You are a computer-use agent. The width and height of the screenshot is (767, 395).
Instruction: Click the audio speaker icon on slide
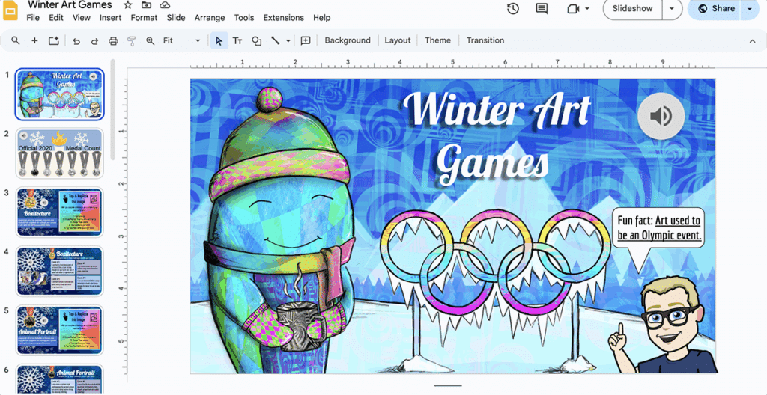(x=661, y=116)
